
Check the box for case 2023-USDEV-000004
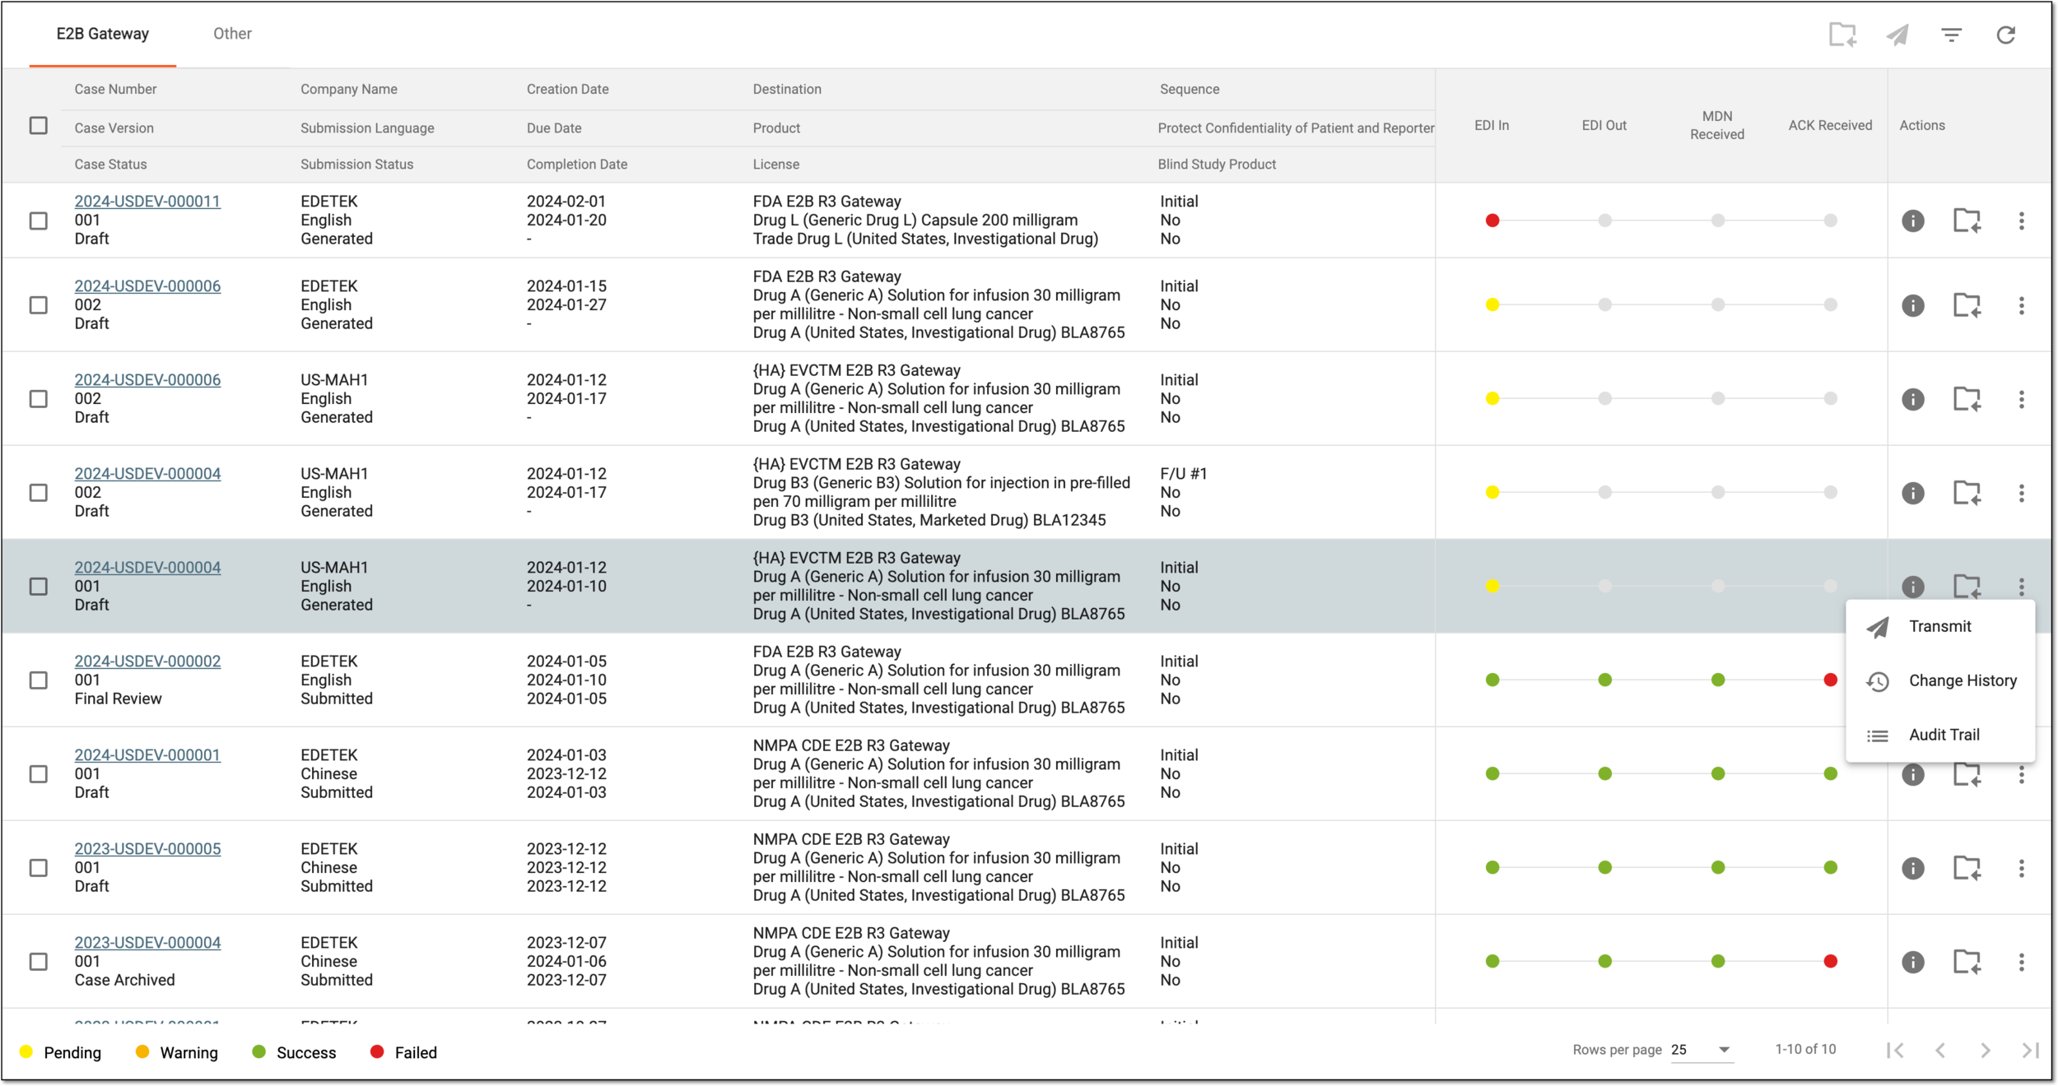point(39,962)
